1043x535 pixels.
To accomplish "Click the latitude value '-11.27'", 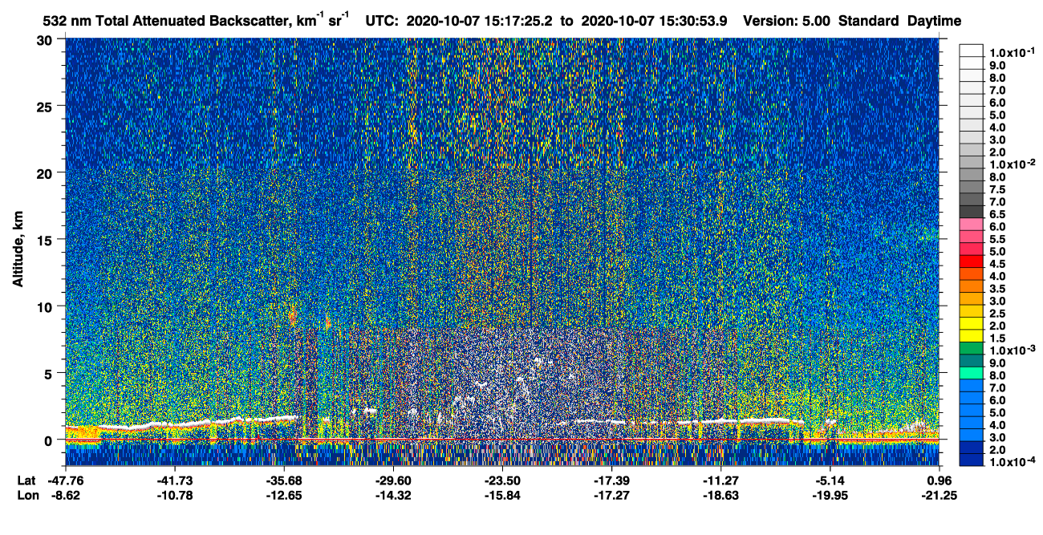I will pyautogui.click(x=720, y=480).
